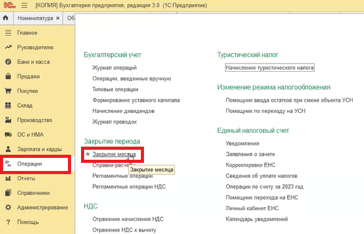
Task: Click the Покупки cart icon
Action: click(x=8, y=91)
